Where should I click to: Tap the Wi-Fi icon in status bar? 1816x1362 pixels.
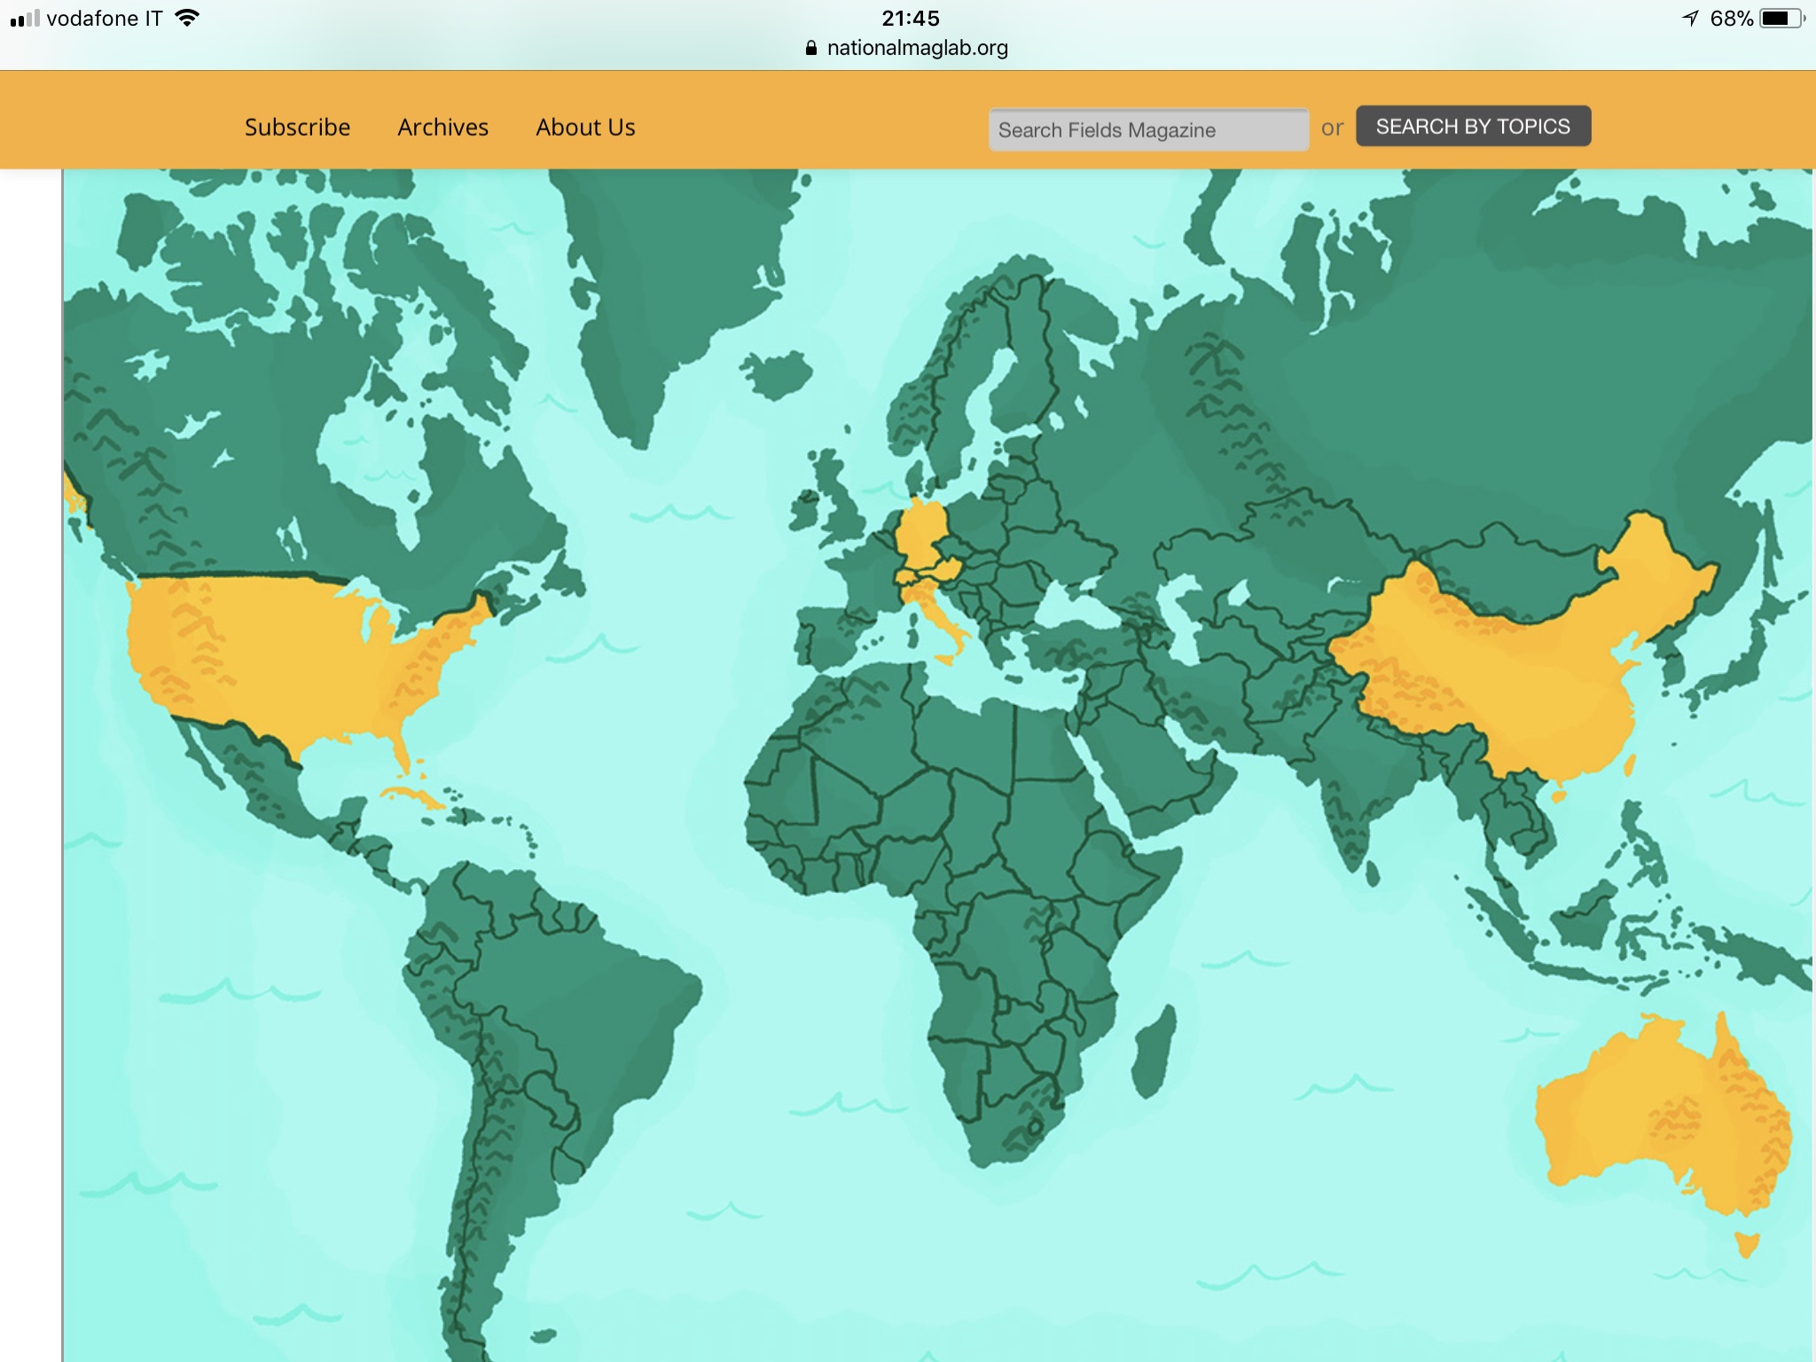click(187, 18)
